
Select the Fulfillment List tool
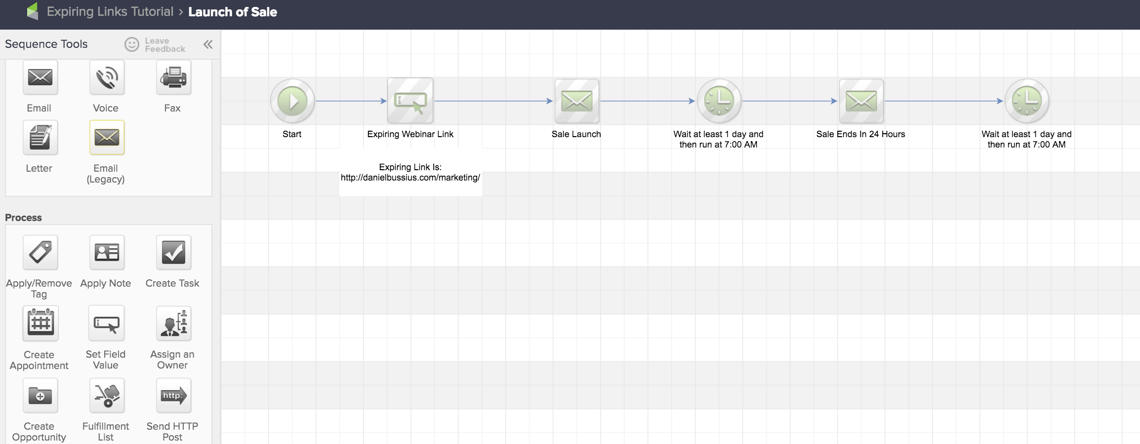pyautogui.click(x=106, y=395)
